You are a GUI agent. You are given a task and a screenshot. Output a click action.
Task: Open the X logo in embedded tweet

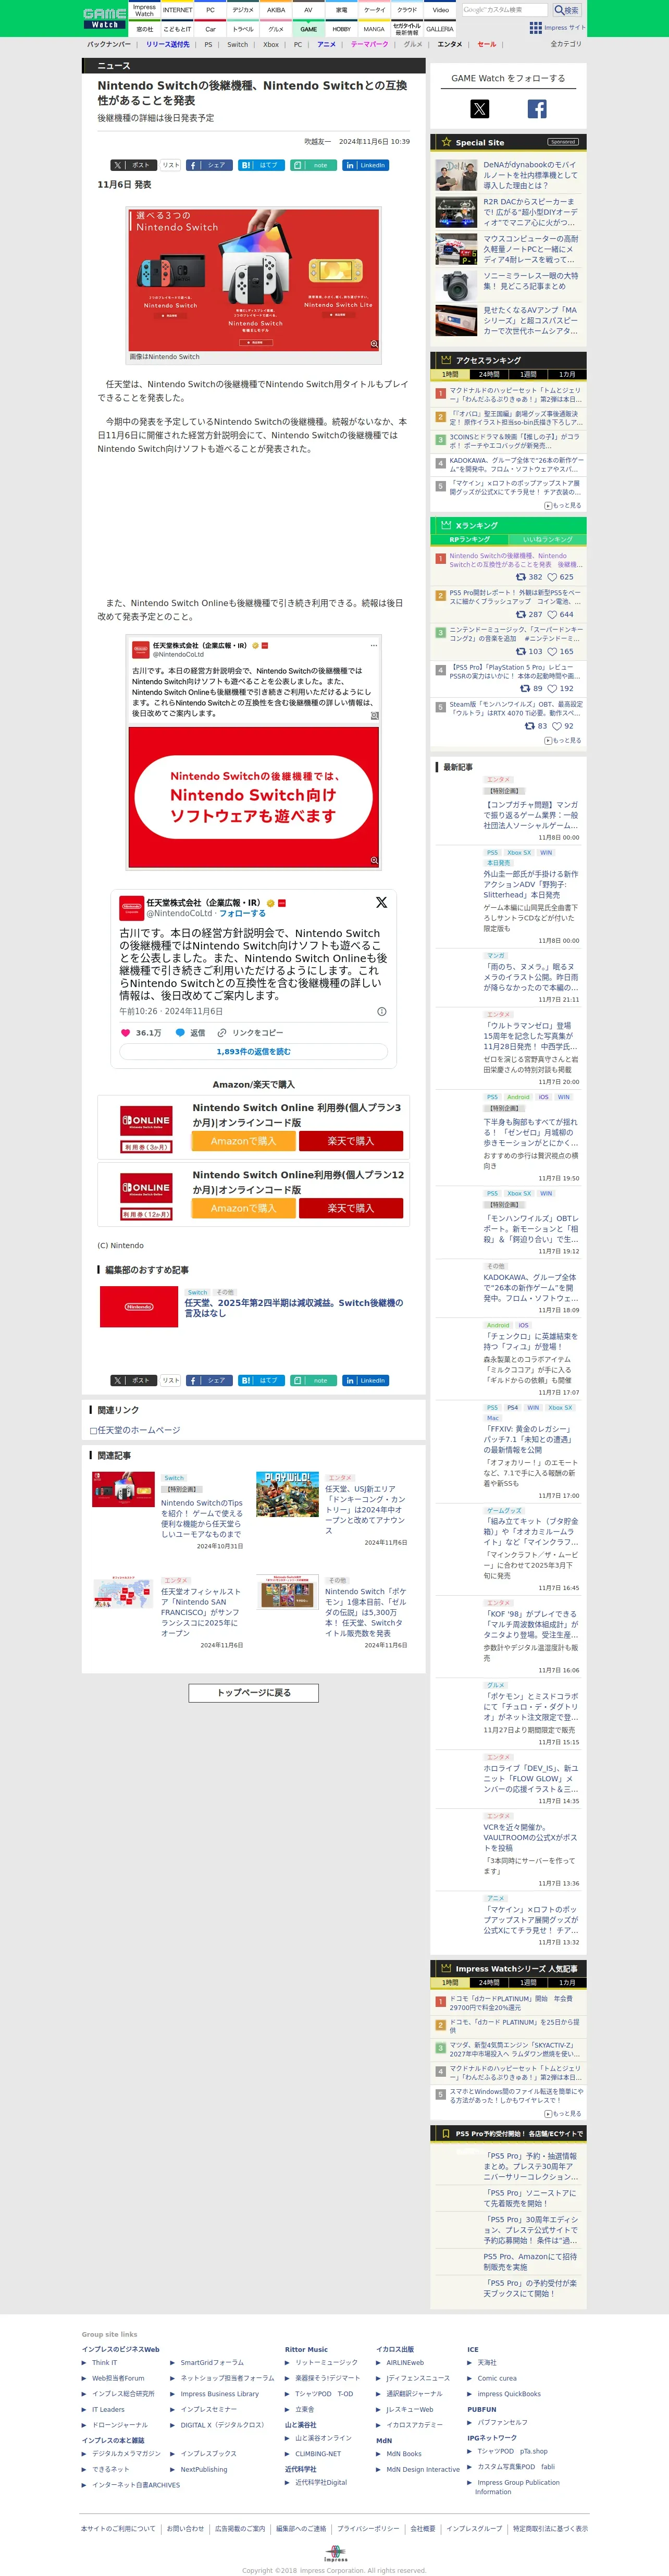(381, 902)
